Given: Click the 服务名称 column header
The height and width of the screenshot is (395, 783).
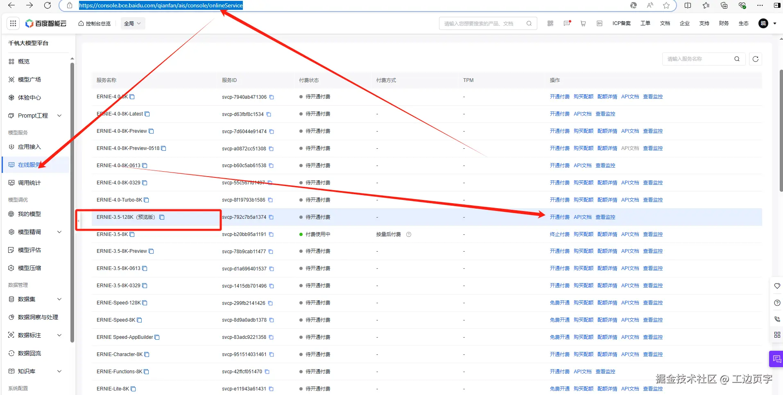Looking at the screenshot, I should 106,80.
